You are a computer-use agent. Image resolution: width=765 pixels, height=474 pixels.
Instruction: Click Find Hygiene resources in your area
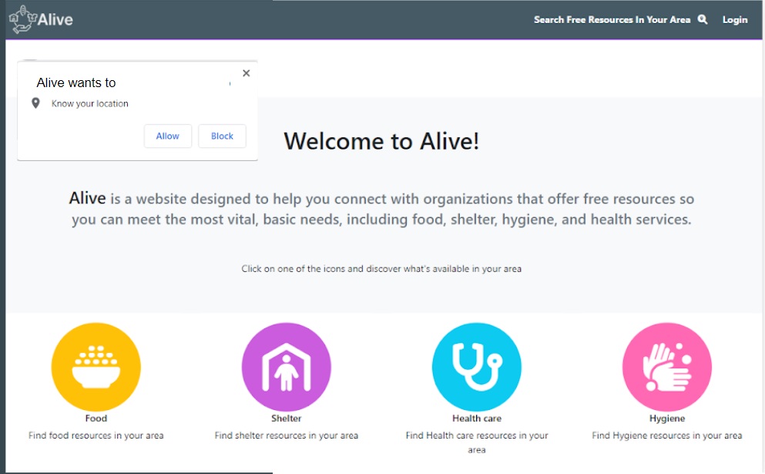click(x=666, y=435)
